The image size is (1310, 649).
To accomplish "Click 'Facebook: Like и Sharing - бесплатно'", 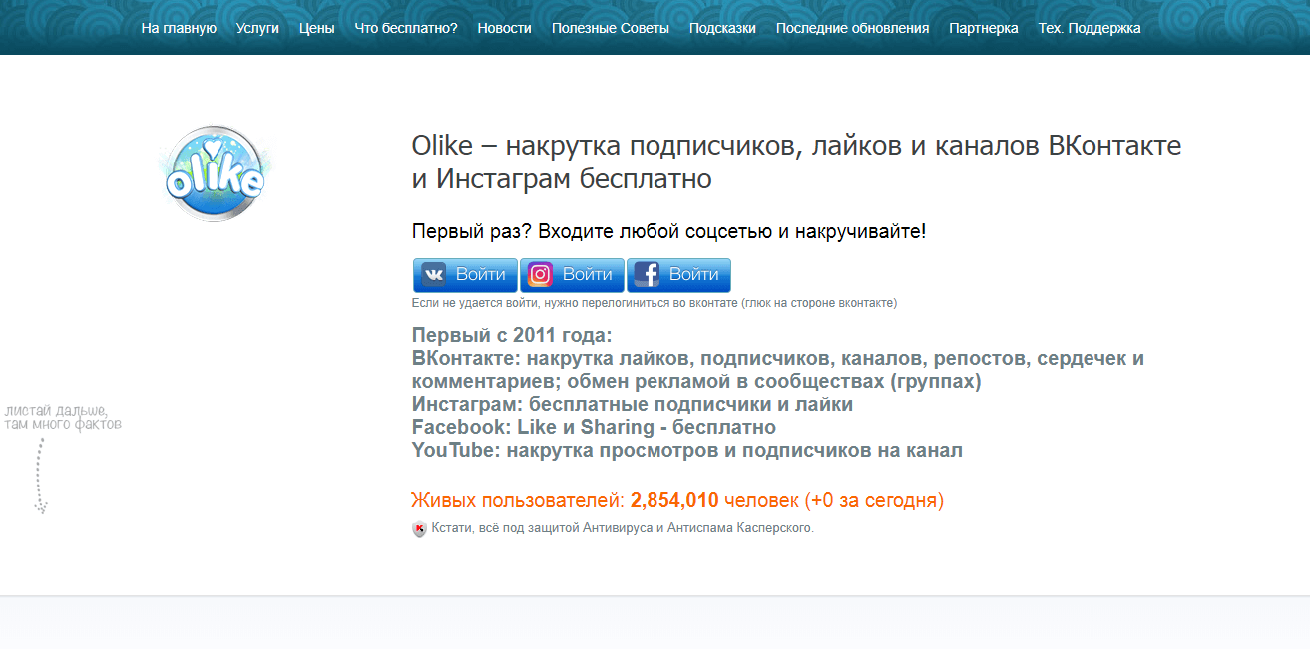I will (x=594, y=427).
